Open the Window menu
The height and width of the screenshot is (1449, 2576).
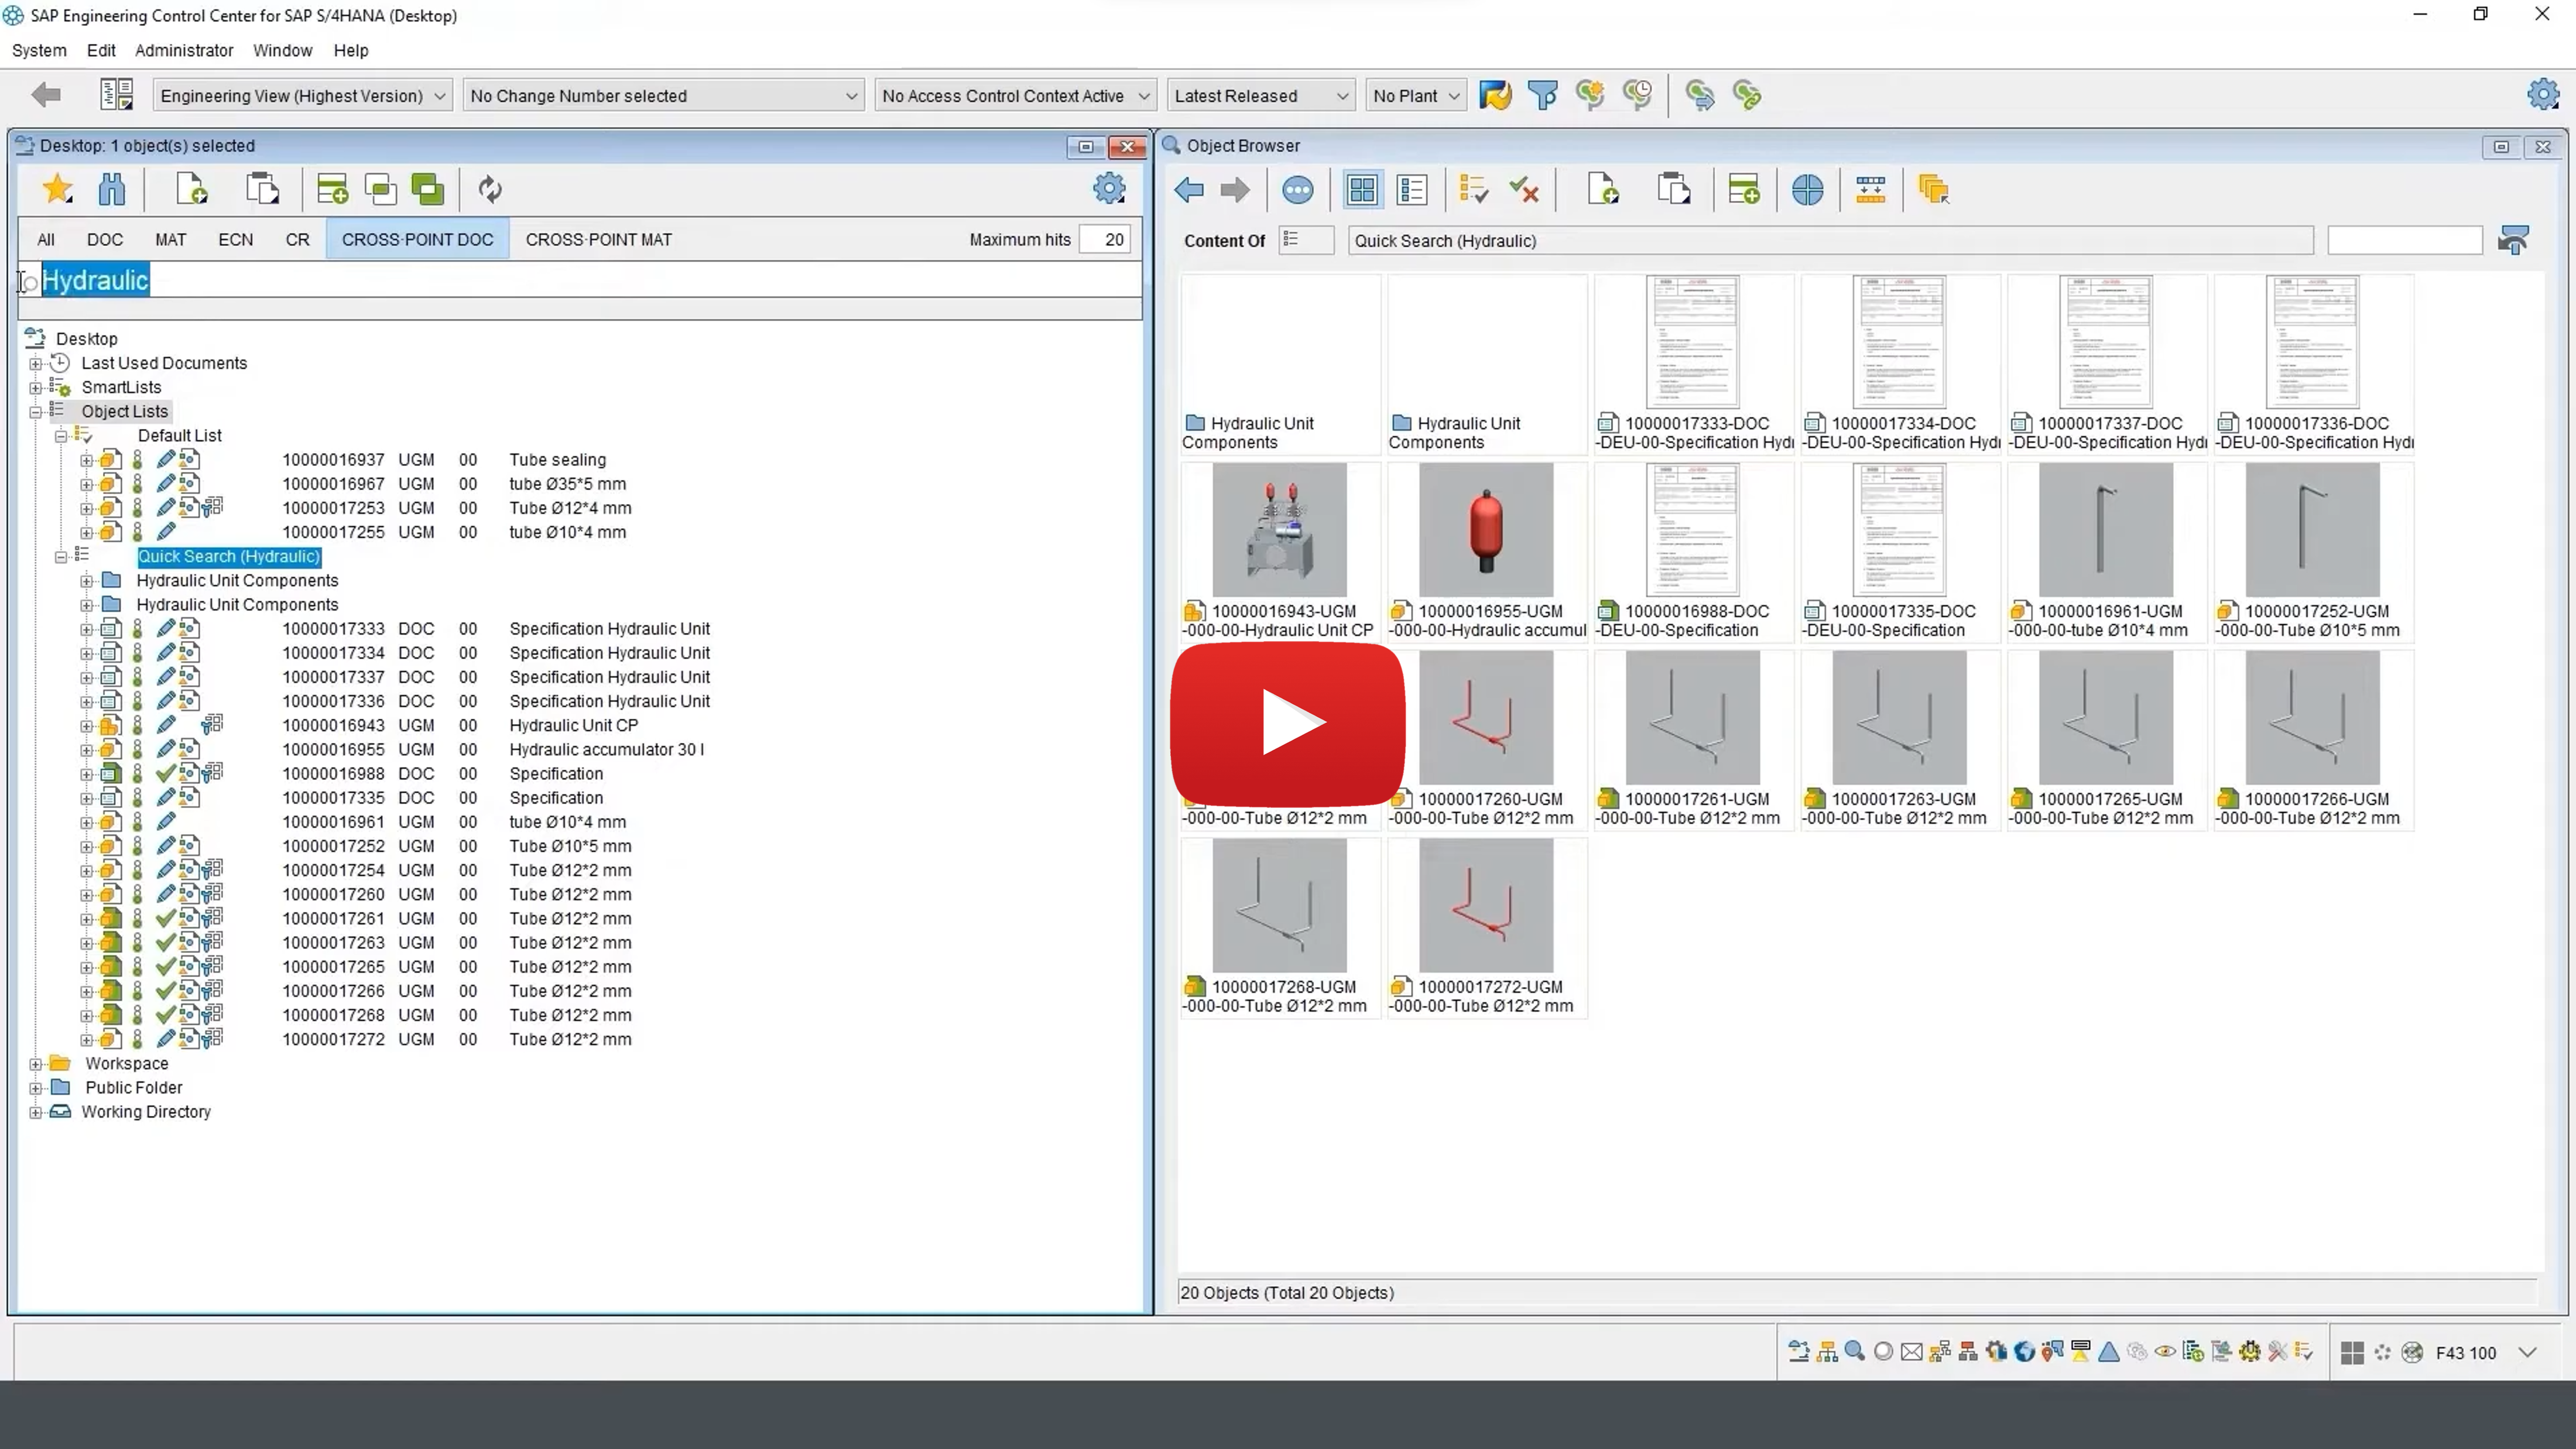(x=282, y=50)
